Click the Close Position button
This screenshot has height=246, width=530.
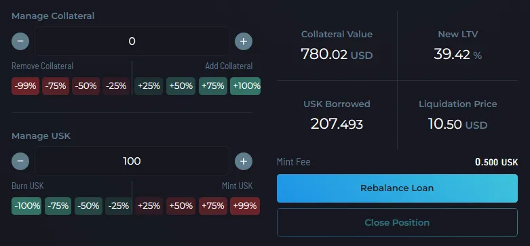pos(397,222)
